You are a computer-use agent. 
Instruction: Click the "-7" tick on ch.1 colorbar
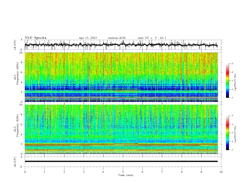click(232, 98)
